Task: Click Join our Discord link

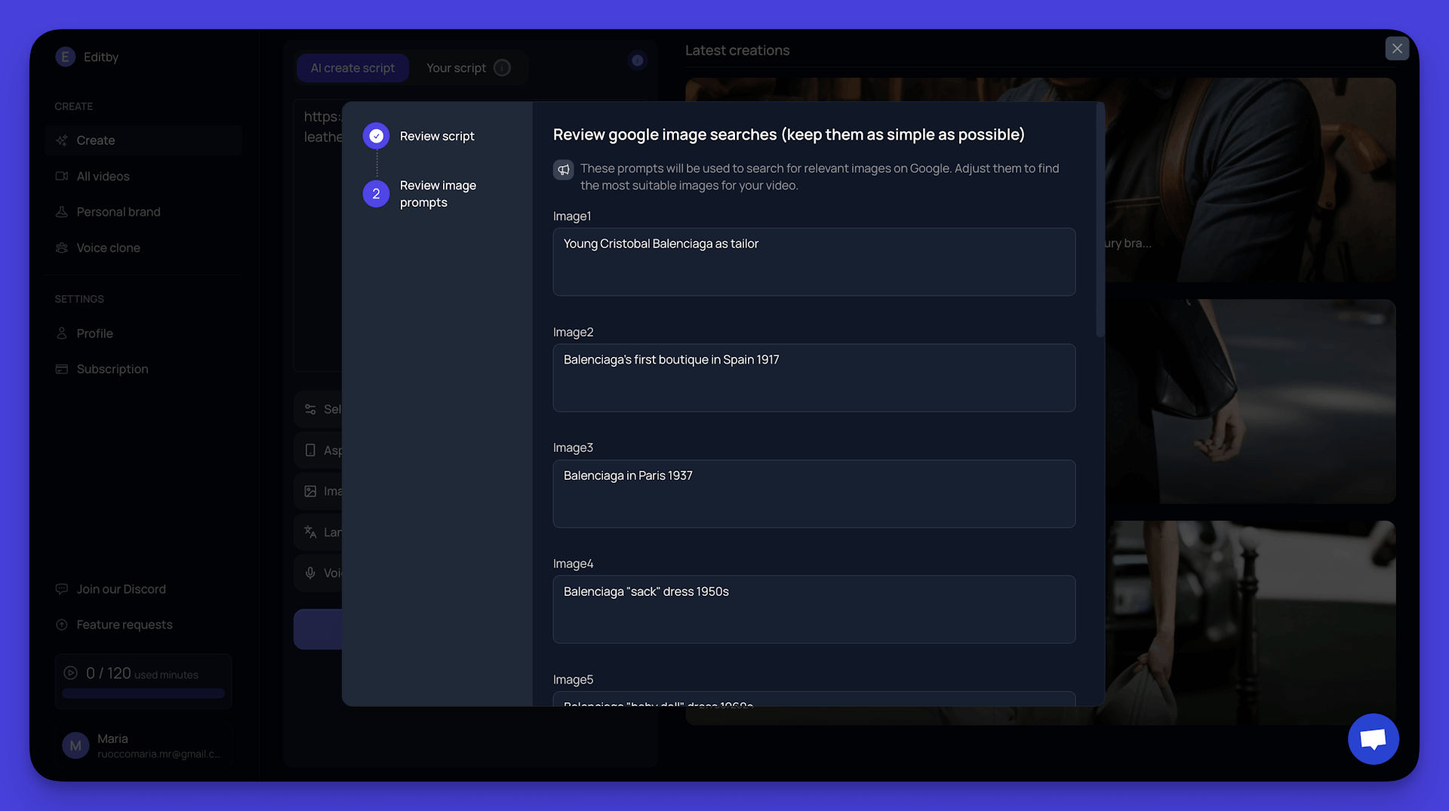Action: coord(121,589)
